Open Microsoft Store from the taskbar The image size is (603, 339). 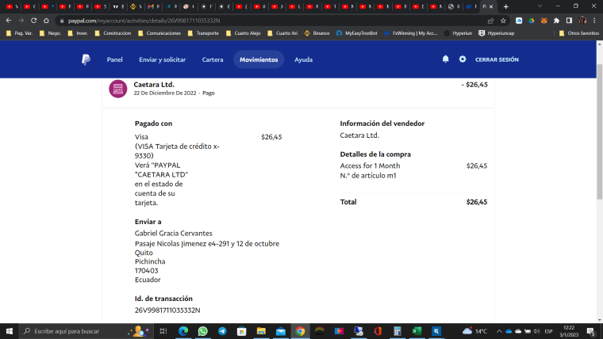point(241,331)
